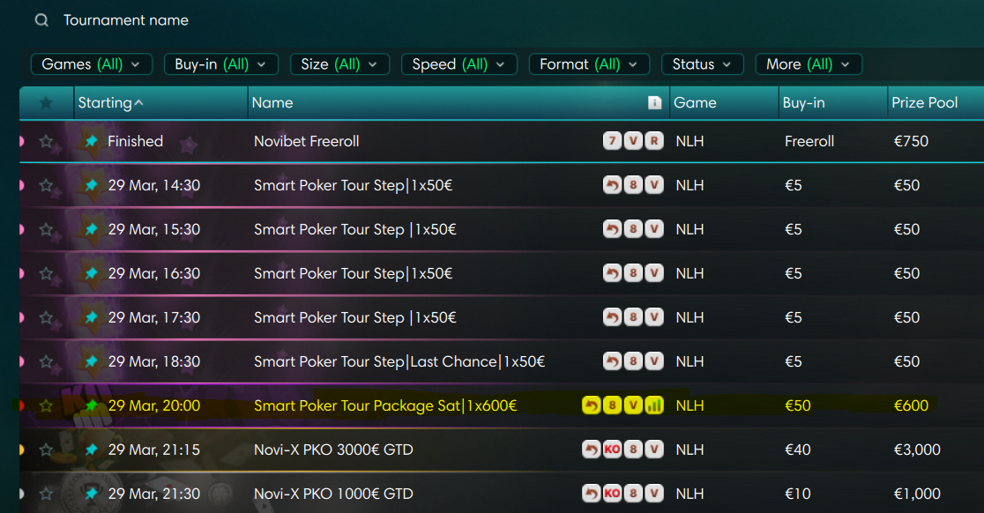Sort by Prize Pool column header
This screenshot has height=513, width=984.
[x=924, y=103]
